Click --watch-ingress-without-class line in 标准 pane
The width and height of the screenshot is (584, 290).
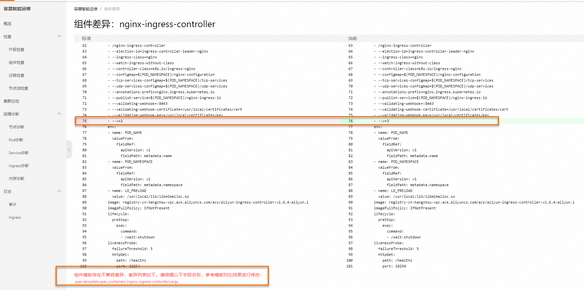pos(141,63)
